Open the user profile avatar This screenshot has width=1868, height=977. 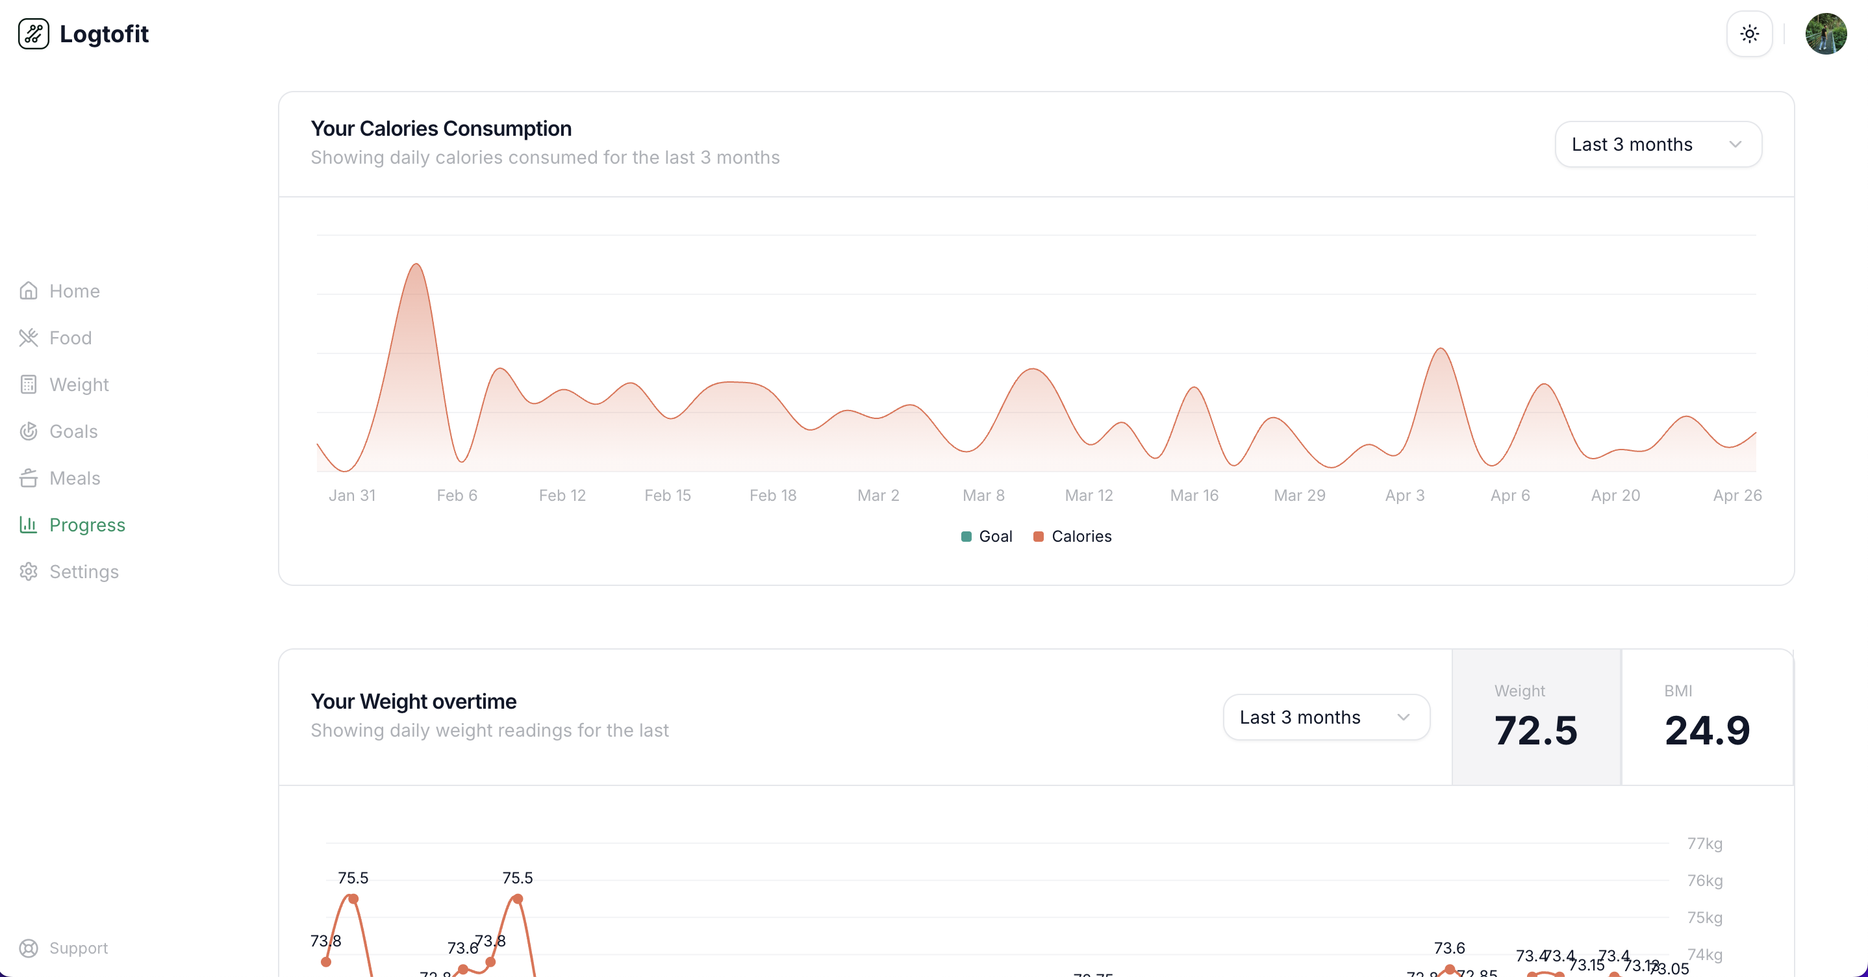1825,34
